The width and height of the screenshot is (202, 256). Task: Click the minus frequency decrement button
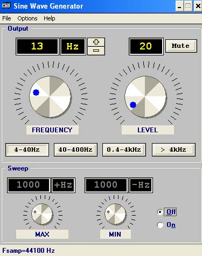(x=96, y=51)
